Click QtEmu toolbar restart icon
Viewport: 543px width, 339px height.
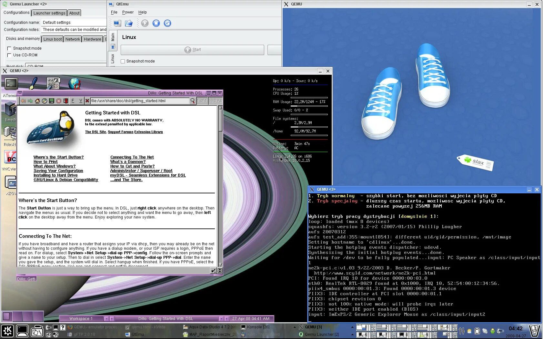click(x=167, y=23)
